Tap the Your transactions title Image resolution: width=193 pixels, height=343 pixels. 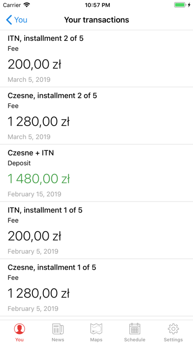click(96, 20)
